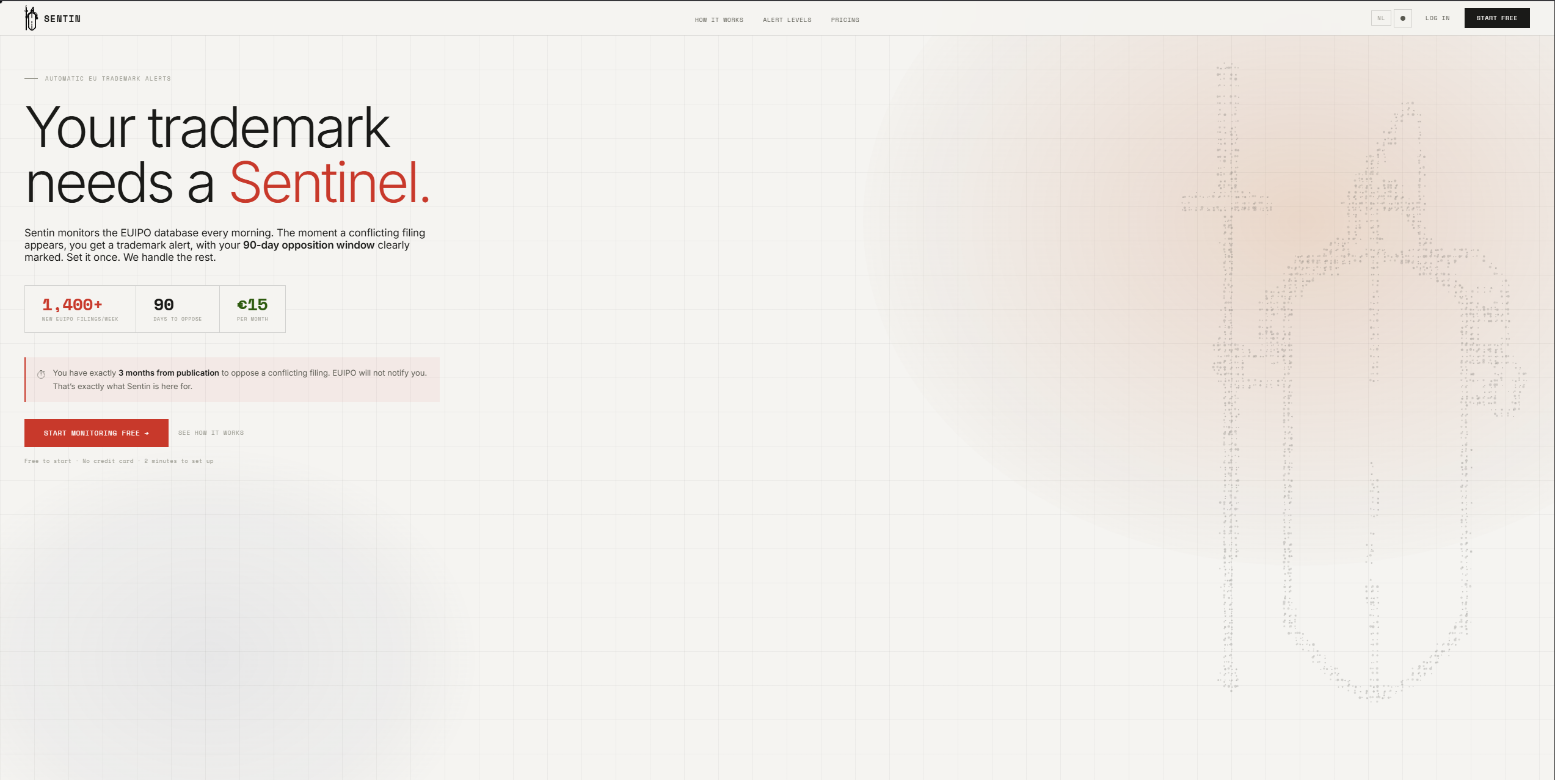
Task: Open the Pricing nav link
Action: pyautogui.click(x=845, y=20)
